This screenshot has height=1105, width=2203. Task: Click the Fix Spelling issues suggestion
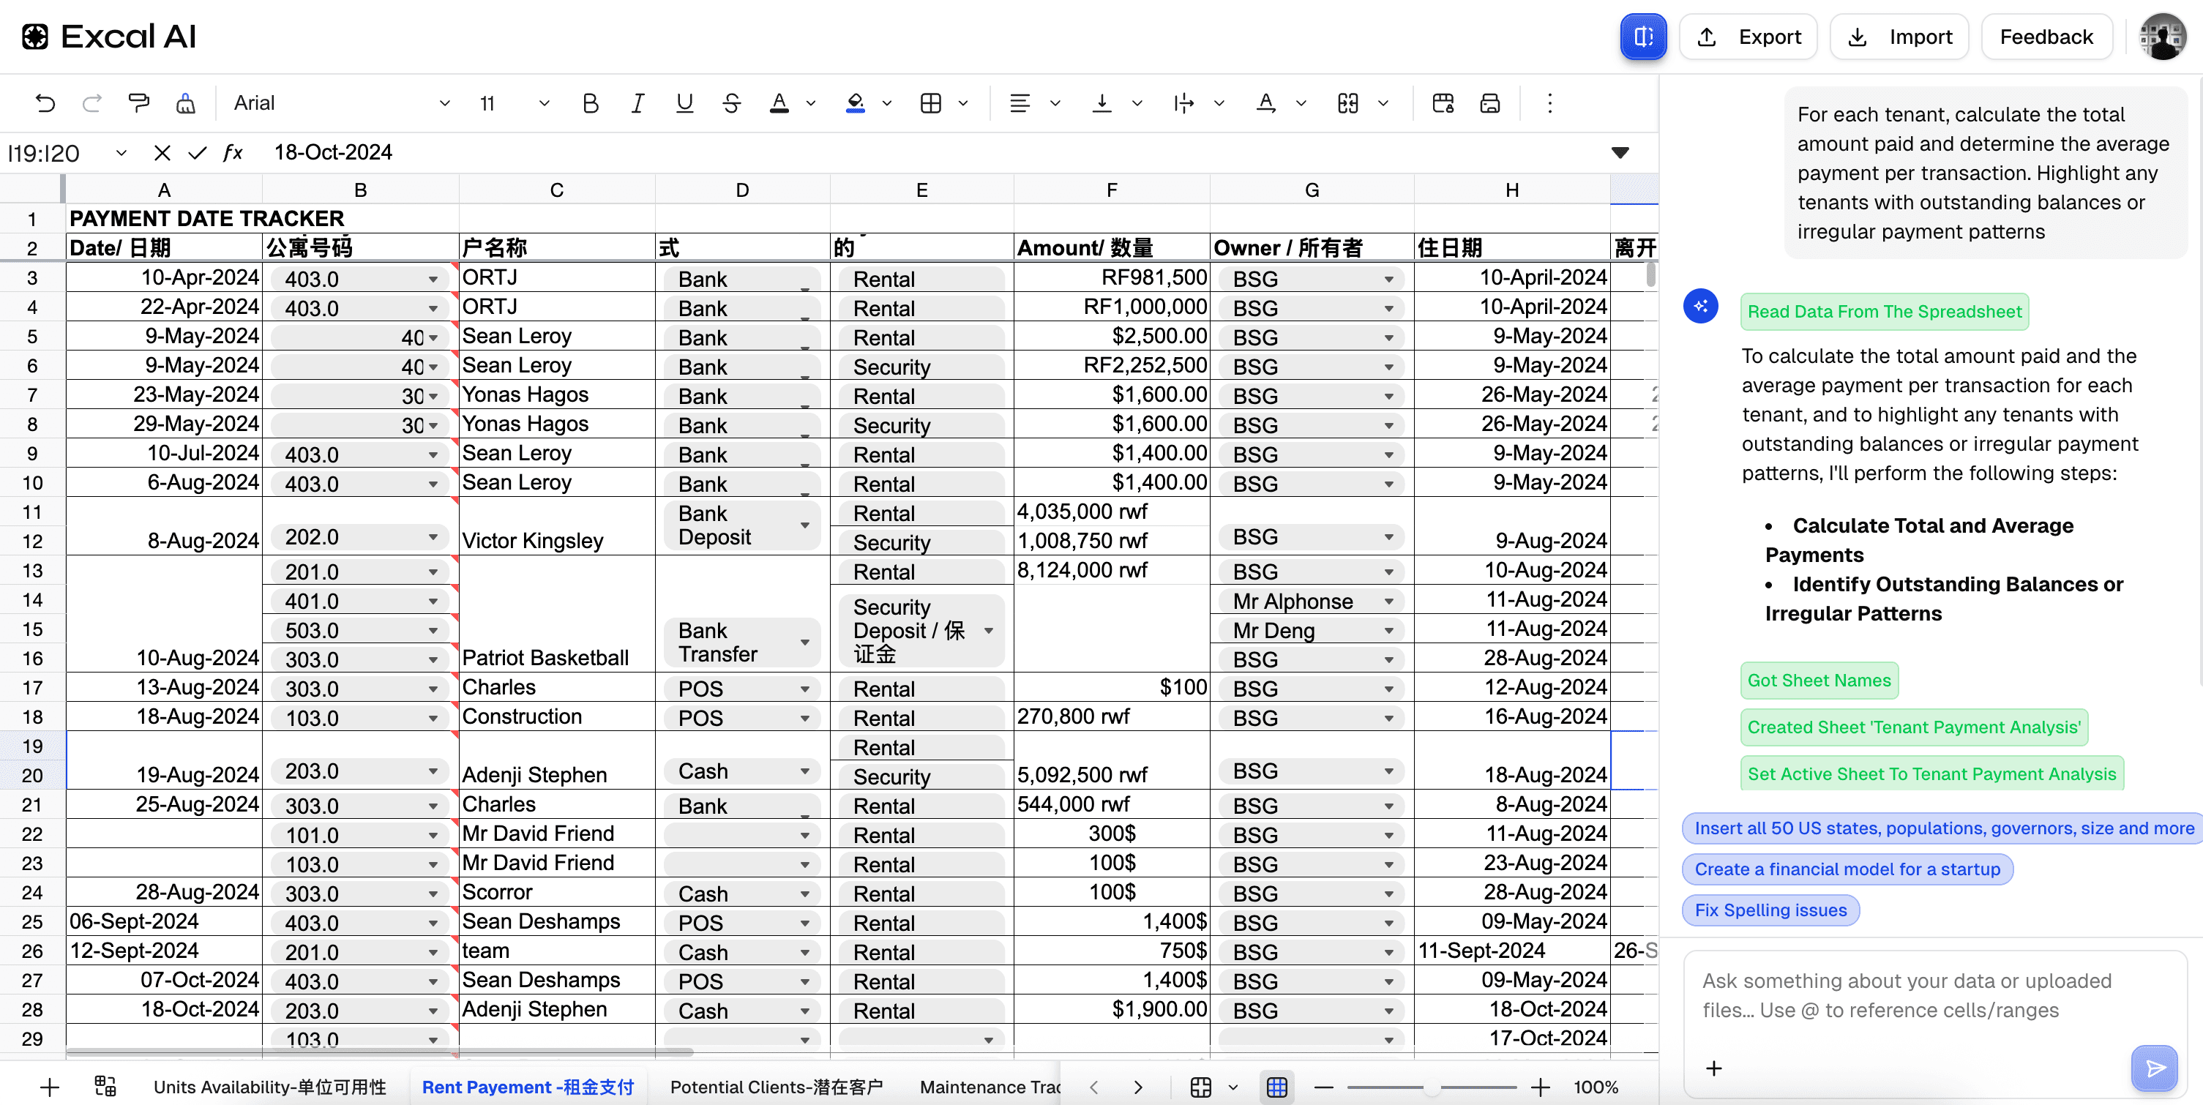[x=1770, y=910]
